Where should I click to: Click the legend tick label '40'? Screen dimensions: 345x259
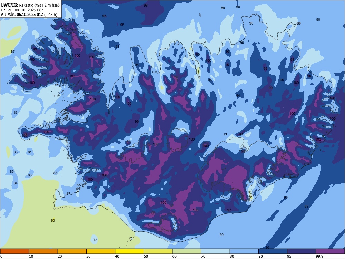(117, 256)
